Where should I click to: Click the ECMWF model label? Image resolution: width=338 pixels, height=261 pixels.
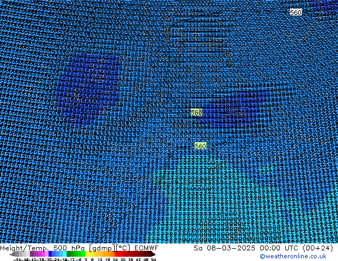pyautogui.click(x=146, y=248)
